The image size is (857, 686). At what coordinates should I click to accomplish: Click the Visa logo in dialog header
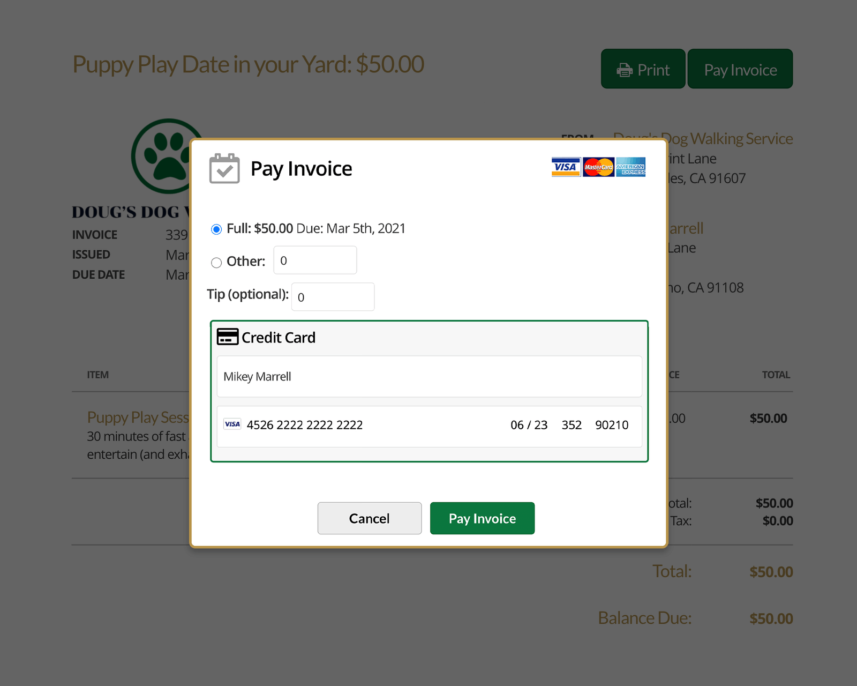[x=566, y=167]
